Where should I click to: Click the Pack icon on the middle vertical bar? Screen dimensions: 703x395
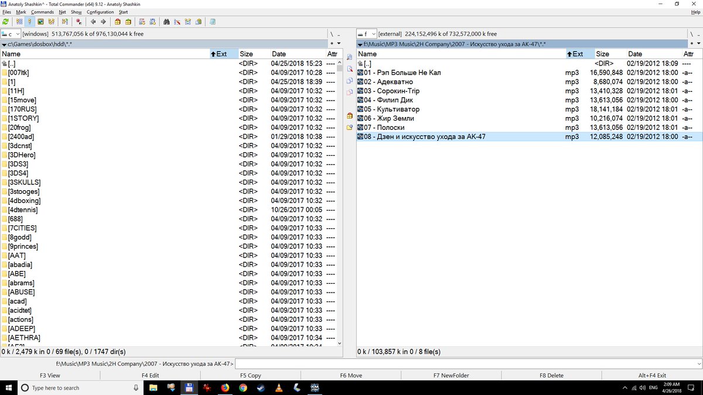350,116
